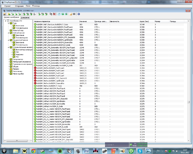Click the Адрес (hex) column header
This screenshot has height=154, width=193.
[x=144, y=21]
